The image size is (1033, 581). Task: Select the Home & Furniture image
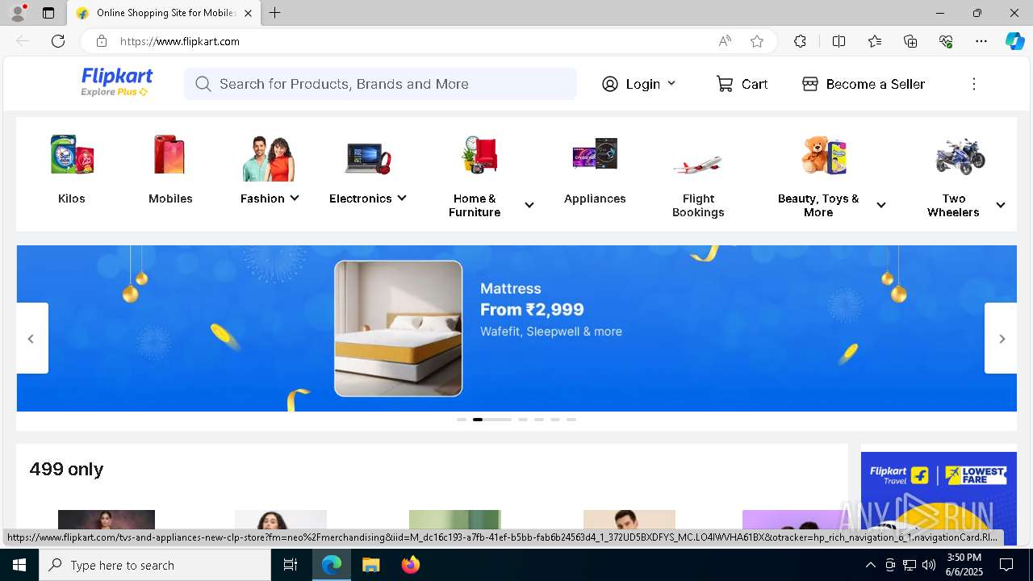tap(480, 155)
